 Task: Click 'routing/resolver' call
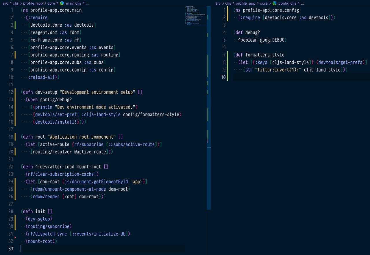point(52,152)
